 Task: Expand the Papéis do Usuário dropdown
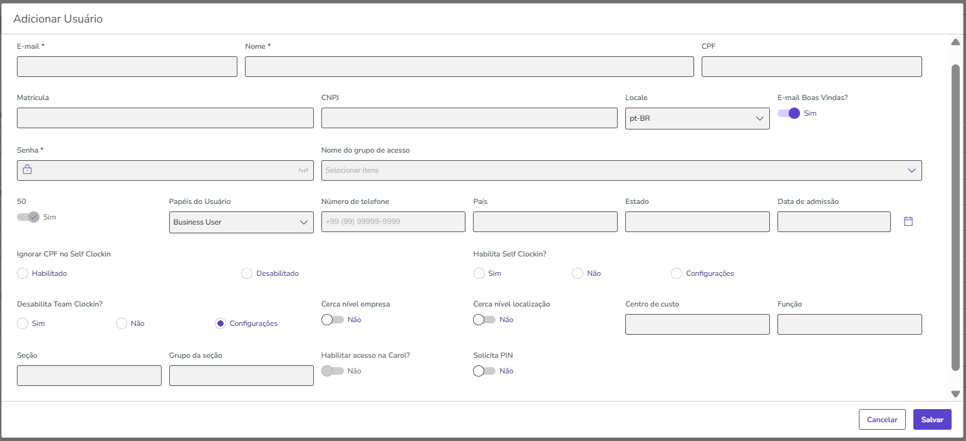(x=241, y=222)
